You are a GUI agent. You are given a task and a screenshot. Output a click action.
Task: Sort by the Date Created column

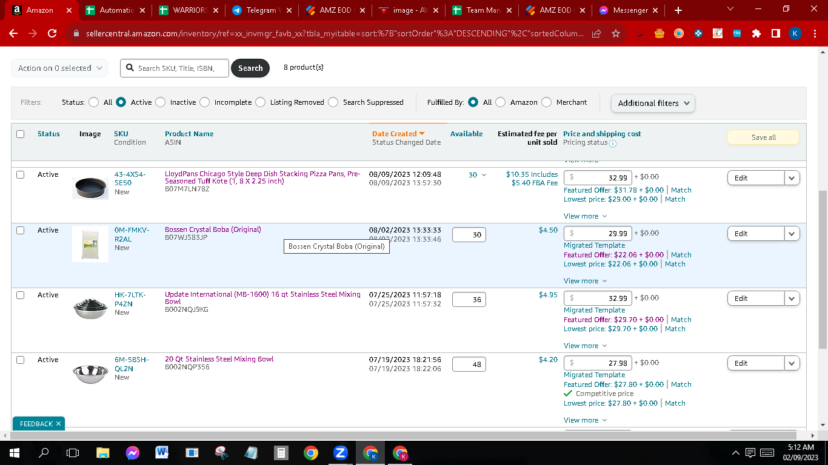[x=398, y=134]
